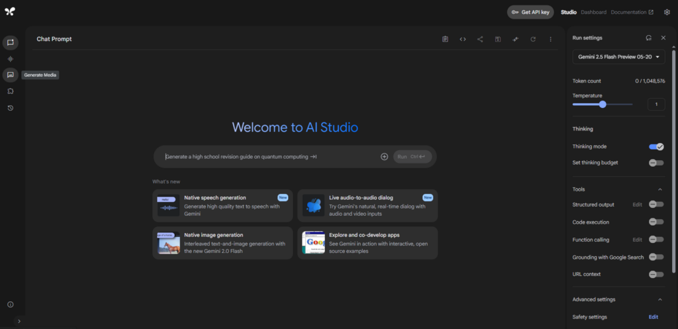This screenshot has width=678, height=329.
Task: Enable Structured output toggle
Action: tap(656, 204)
